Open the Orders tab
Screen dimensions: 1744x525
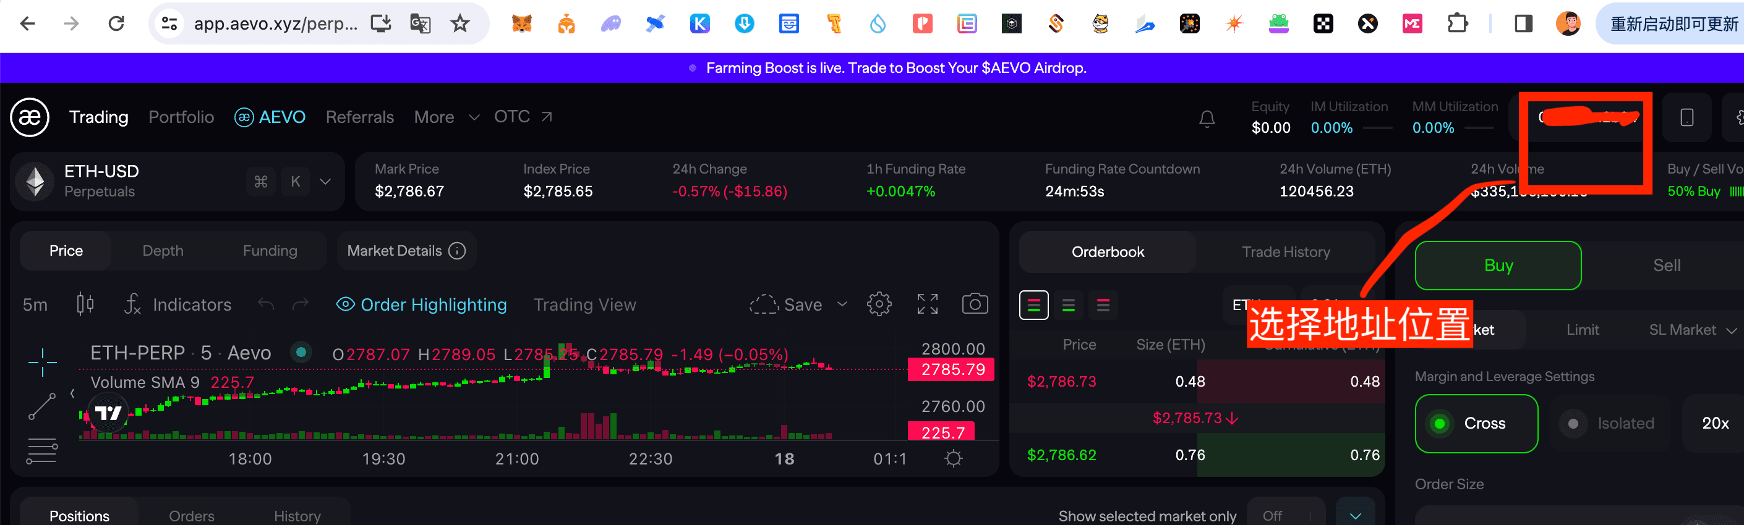tap(192, 516)
